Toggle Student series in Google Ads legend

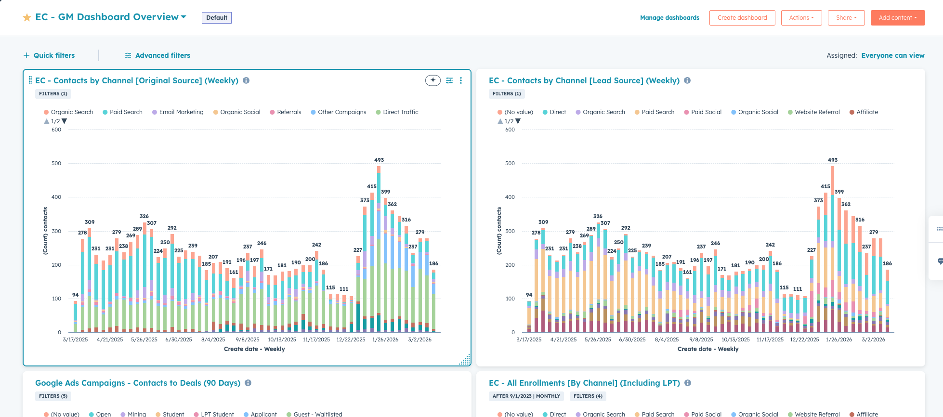click(x=170, y=414)
